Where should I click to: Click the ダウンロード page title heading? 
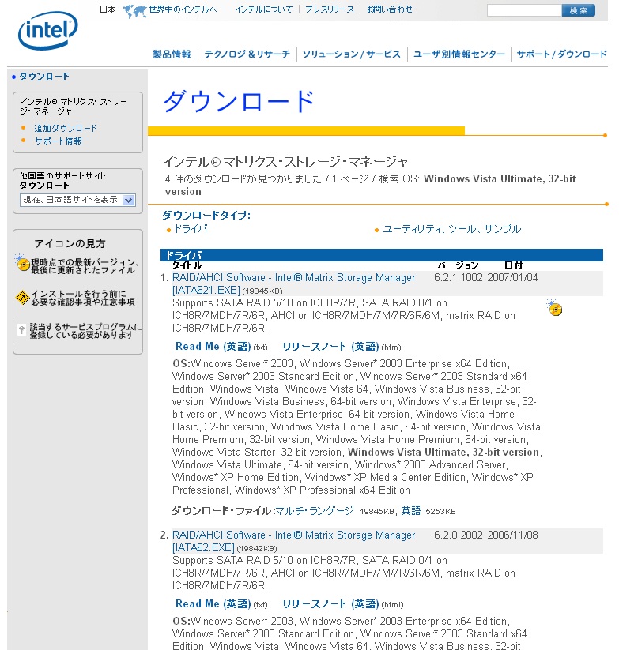click(239, 102)
